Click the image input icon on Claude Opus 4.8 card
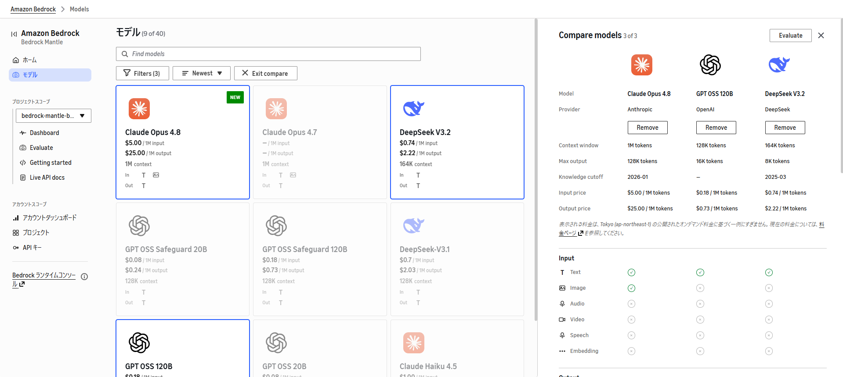Screen dimensions: 843x377 point(156,175)
